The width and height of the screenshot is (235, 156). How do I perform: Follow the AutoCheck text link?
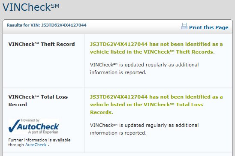click(x=36, y=145)
